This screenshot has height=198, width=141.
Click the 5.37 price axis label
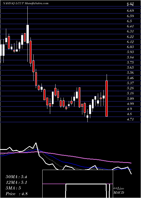pyautogui.click(x=130, y=83)
